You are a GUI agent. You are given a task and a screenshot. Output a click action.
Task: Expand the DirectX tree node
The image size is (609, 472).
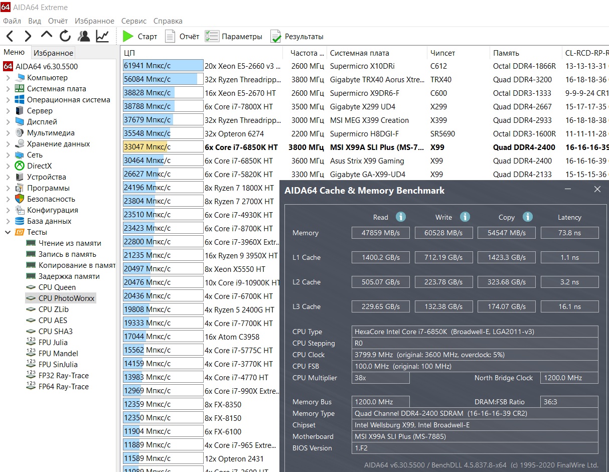8,166
